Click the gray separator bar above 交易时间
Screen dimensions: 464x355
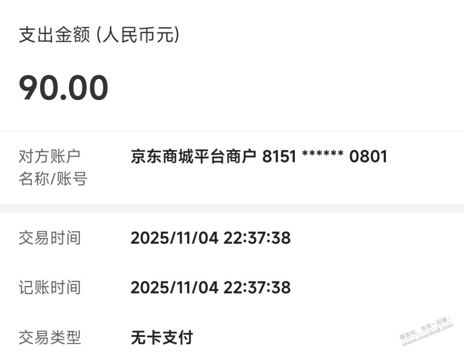[232, 208]
